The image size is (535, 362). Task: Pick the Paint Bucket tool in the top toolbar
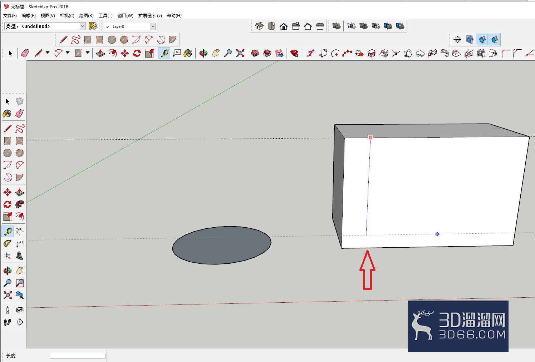point(188,53)
